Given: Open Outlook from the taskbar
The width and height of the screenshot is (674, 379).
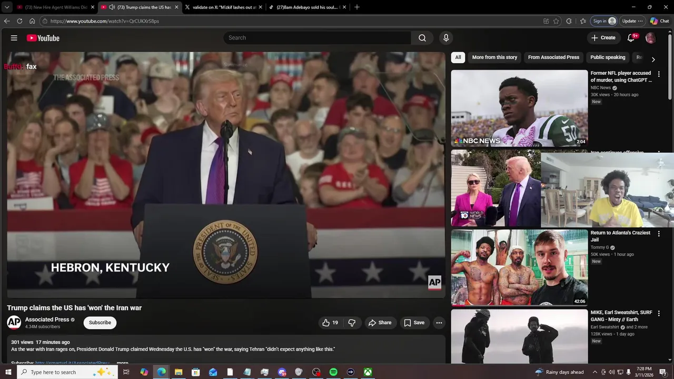Looking at the screenshot, I should (x=213, y=372).
